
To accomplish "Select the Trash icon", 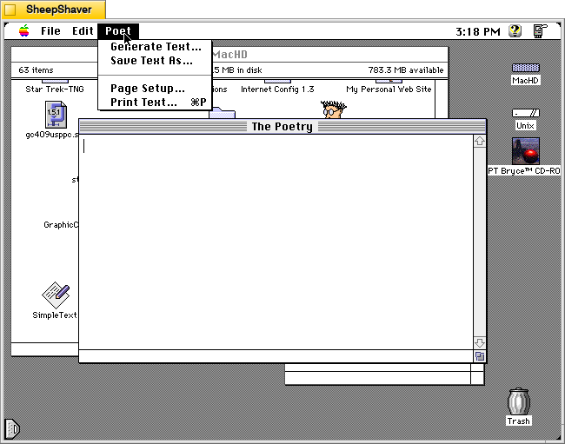I will point(519,401).
